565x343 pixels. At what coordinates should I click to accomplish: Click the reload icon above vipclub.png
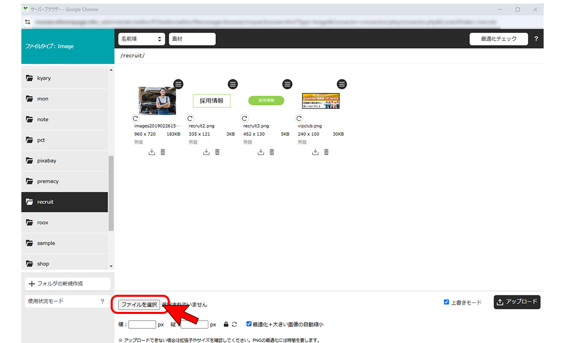click(x=299, y=118)
